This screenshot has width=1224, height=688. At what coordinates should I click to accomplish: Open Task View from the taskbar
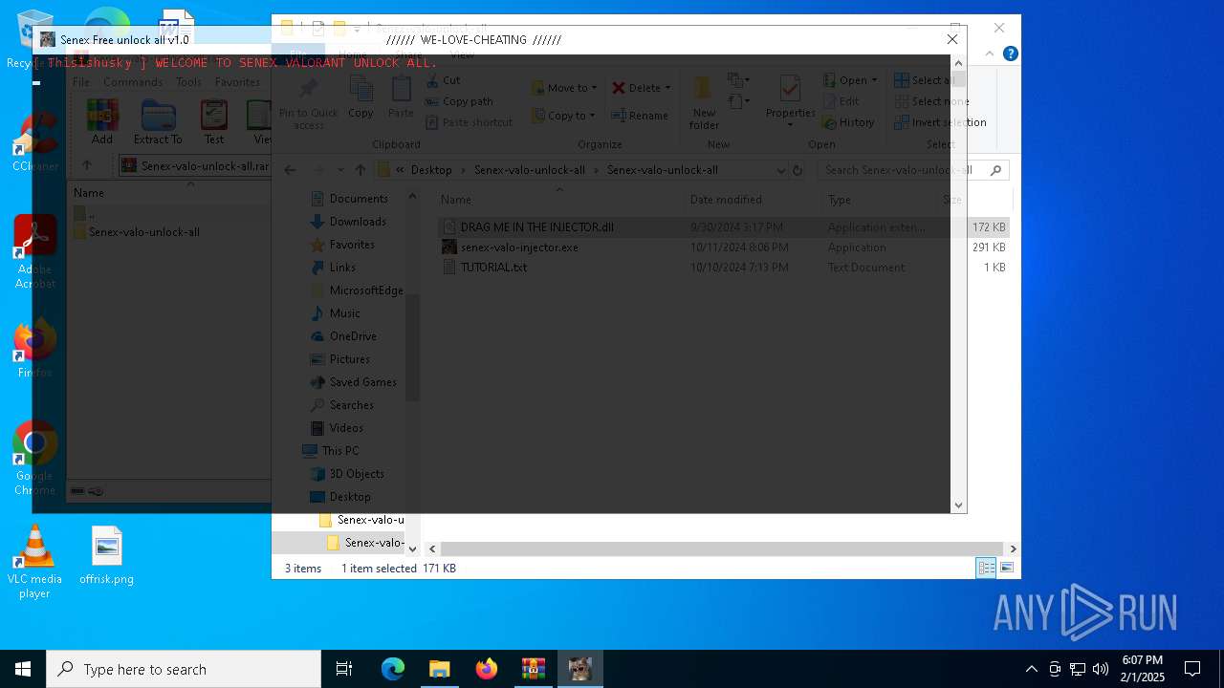click(x=344, y=669)
